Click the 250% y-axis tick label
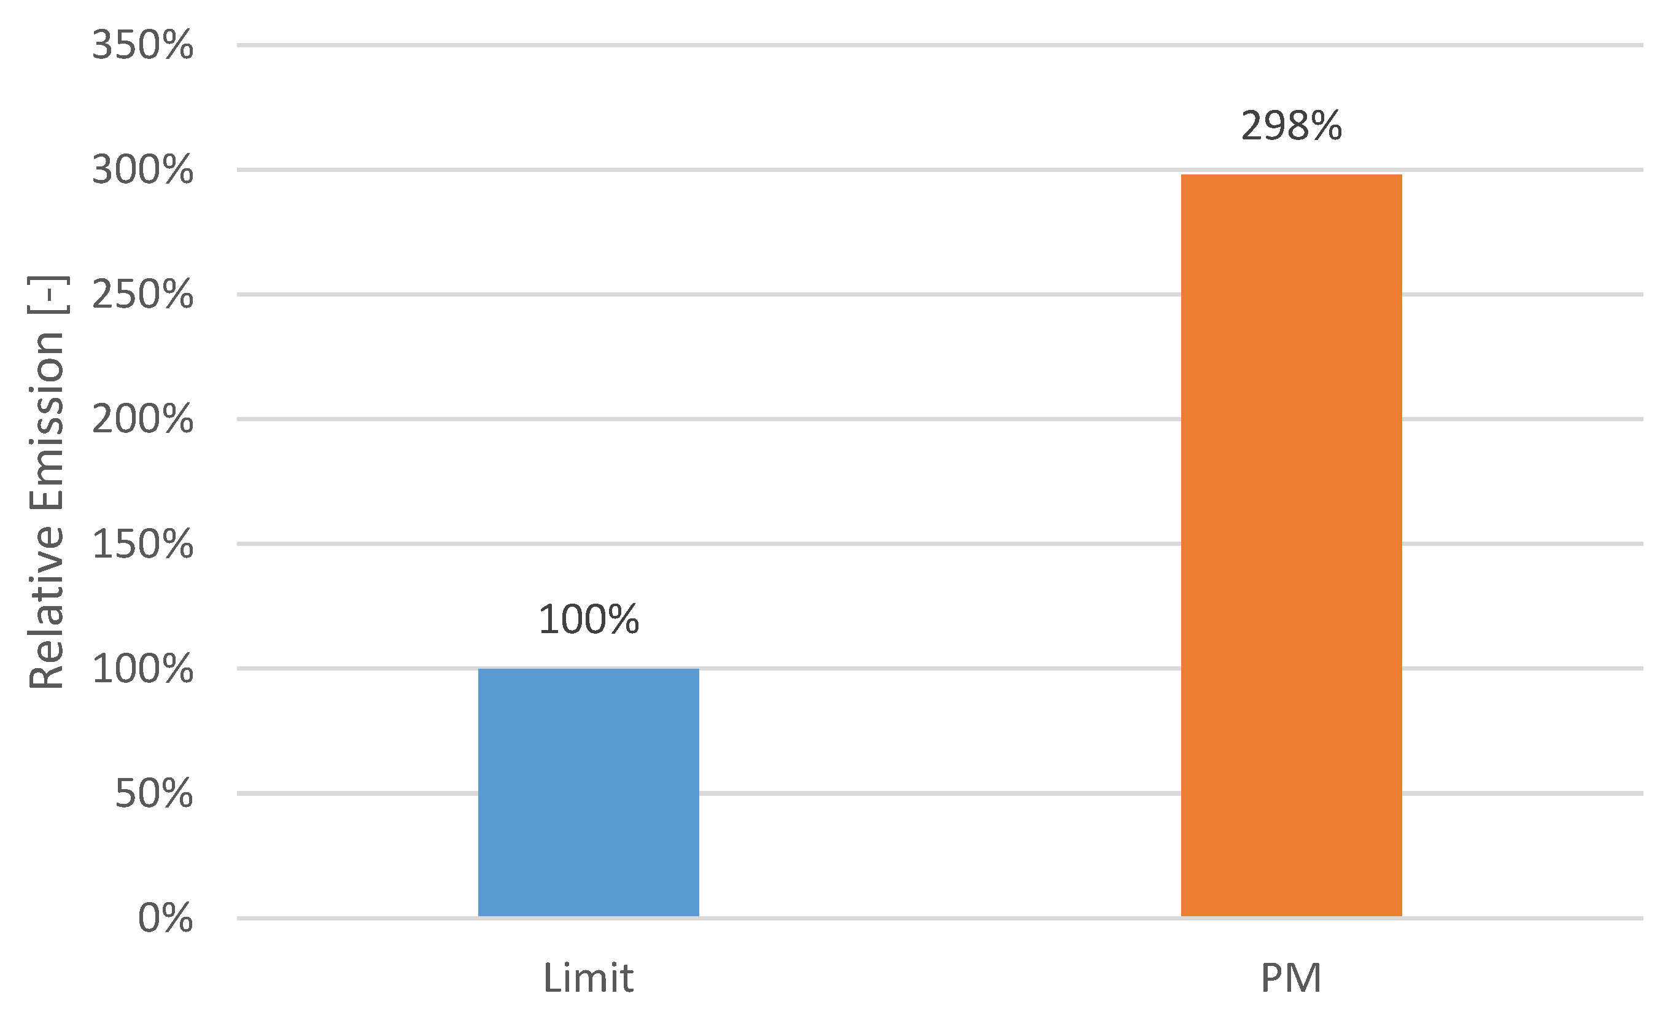The width and height of the screenshot is (1668, 1012). pyautogui.click(x=142, y=295)
